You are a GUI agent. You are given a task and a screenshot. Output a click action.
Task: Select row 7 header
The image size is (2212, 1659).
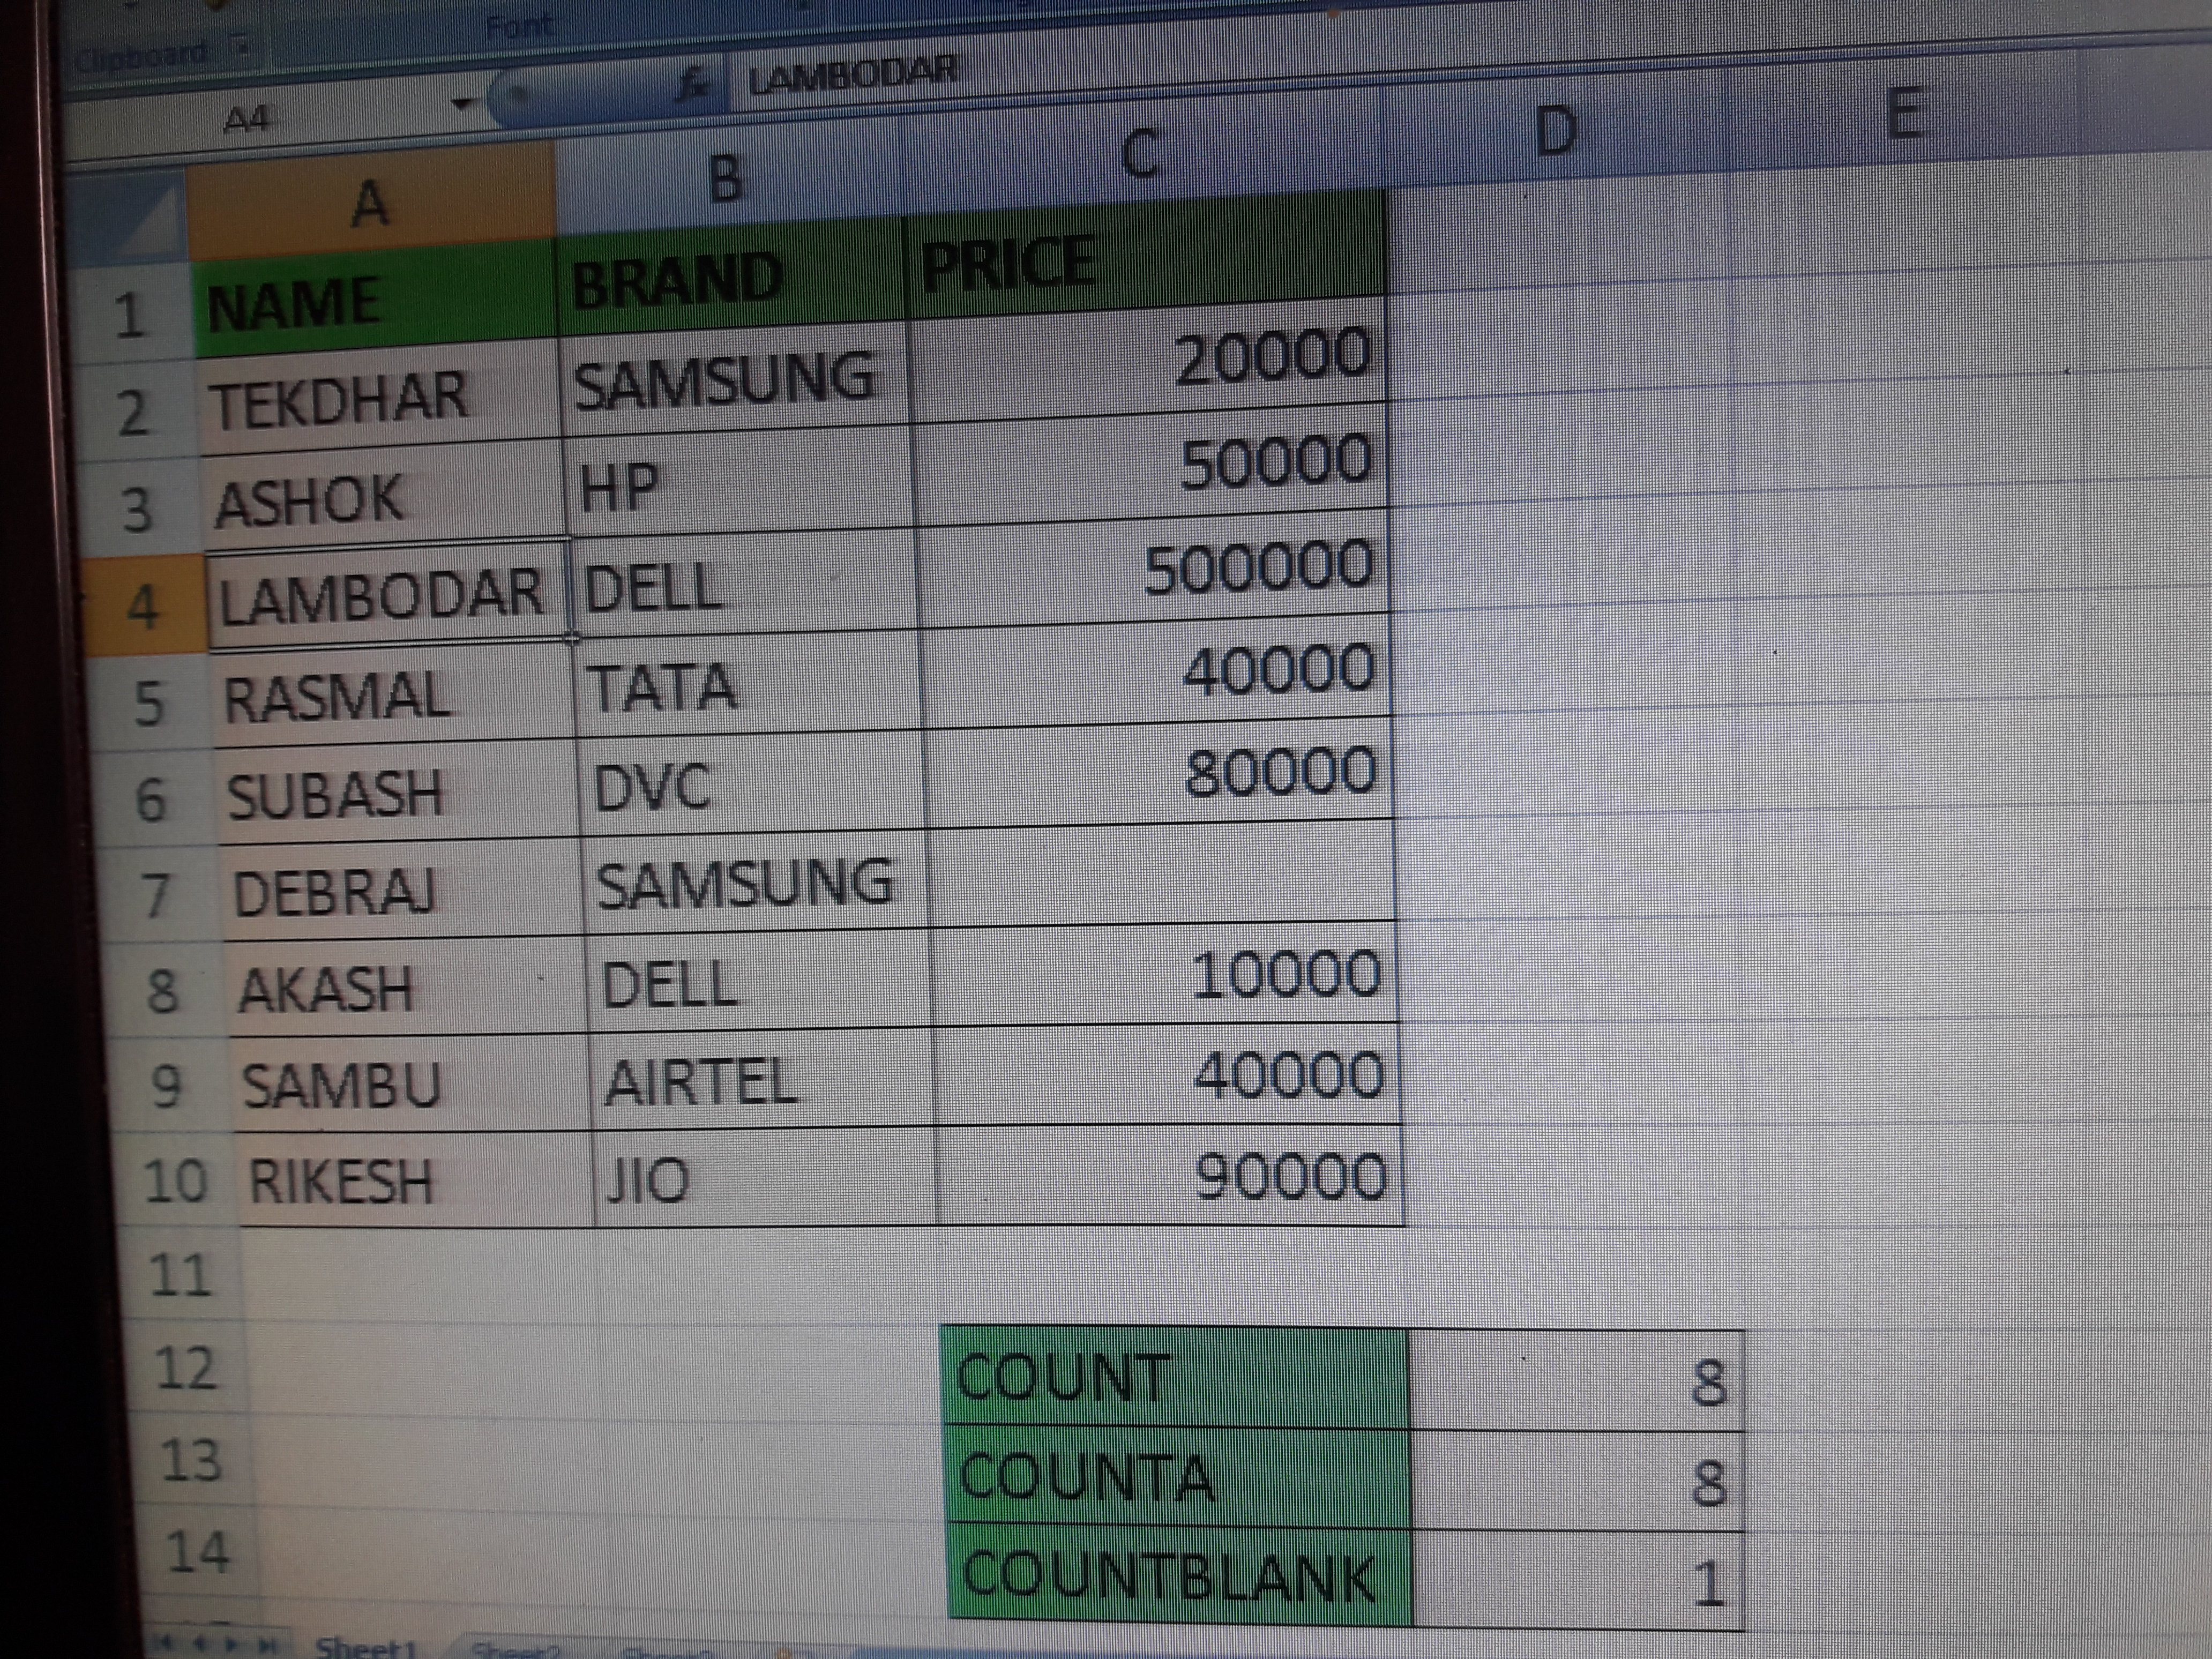pyautogui.click(x=157, y=895)
